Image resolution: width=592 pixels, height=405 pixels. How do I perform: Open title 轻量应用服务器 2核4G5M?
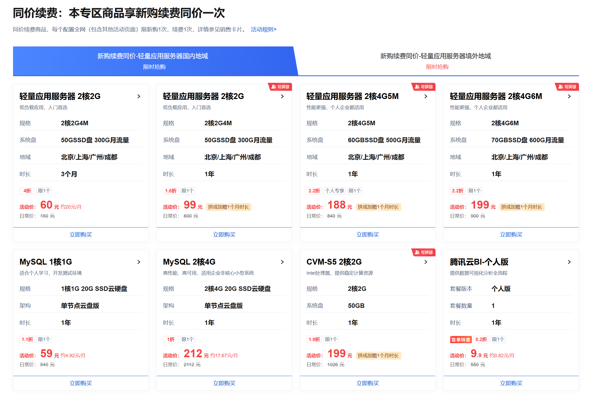click(x=352, y=96)
